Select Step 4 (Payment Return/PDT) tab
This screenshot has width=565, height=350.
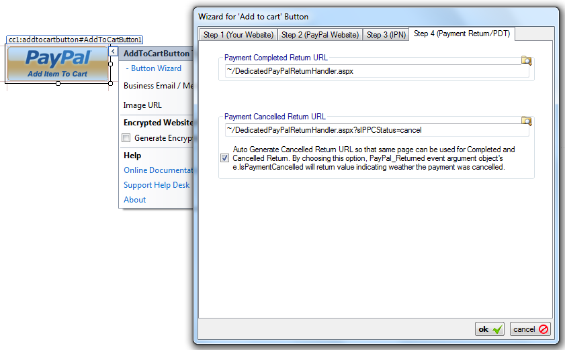click(462, 34)
